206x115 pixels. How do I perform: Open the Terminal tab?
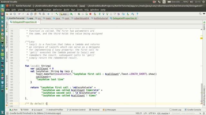pyautogui.click(x=94, y=110)
